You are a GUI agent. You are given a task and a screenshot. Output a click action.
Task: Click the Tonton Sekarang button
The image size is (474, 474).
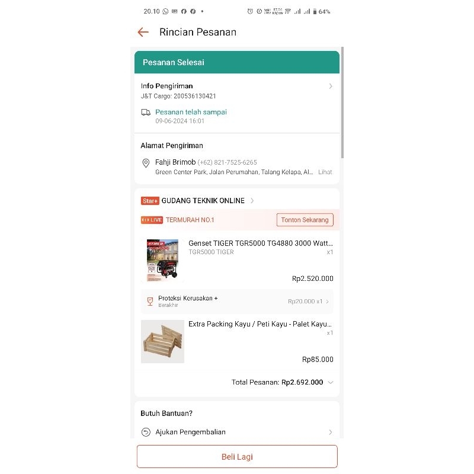click(305, 220)
